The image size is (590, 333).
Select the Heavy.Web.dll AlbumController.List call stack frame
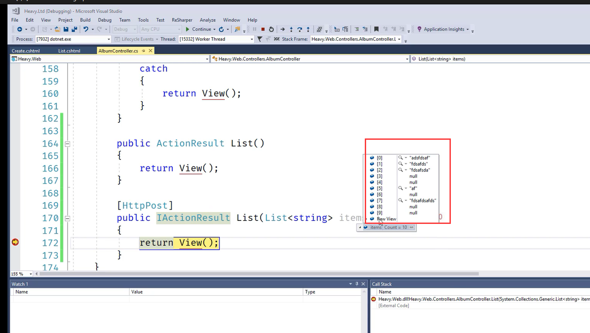click(x=484, y=299)
